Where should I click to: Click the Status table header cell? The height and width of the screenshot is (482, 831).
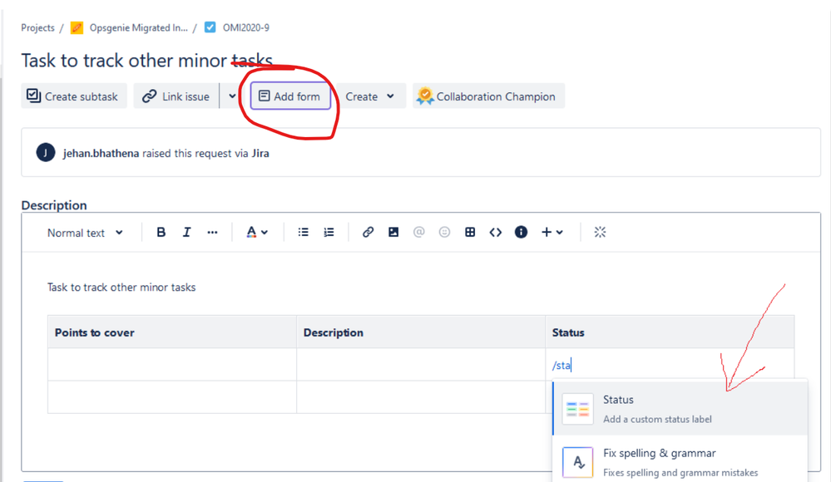pos(670,332)
